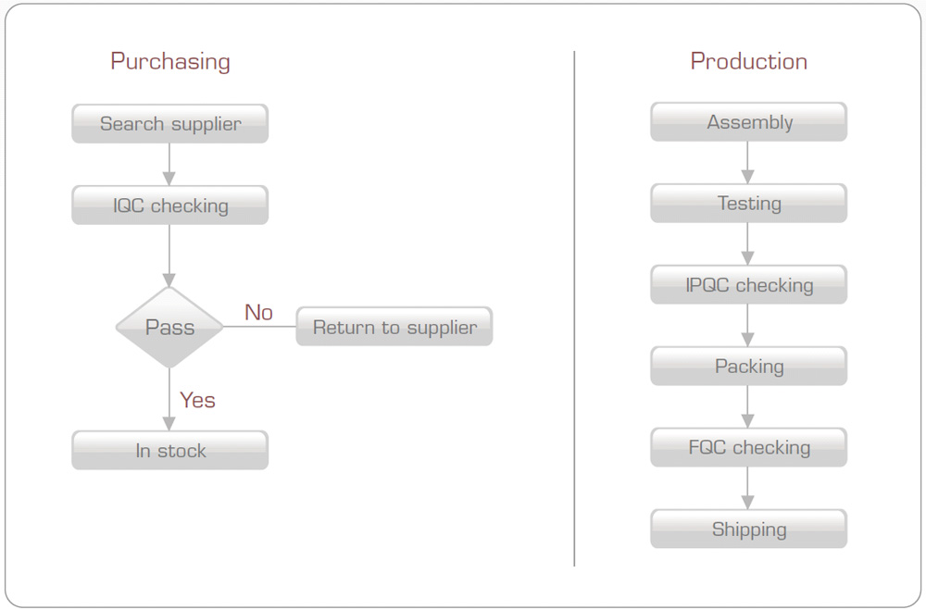Click the Purchasing heading
This screenshot has width=926, height=610.
(x=169, y=62)
